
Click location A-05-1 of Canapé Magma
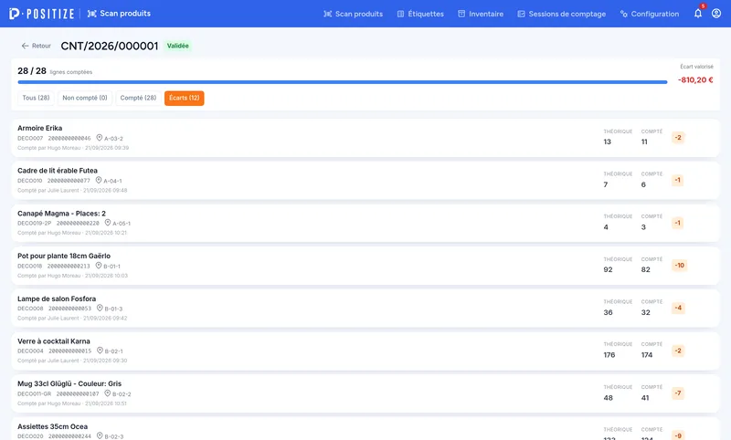coord(122,224)
